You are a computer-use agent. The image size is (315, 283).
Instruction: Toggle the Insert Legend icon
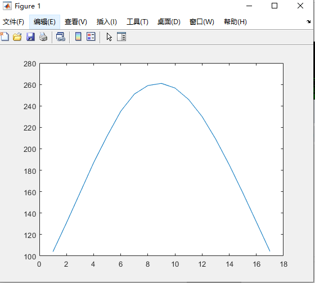pos(91,37)
